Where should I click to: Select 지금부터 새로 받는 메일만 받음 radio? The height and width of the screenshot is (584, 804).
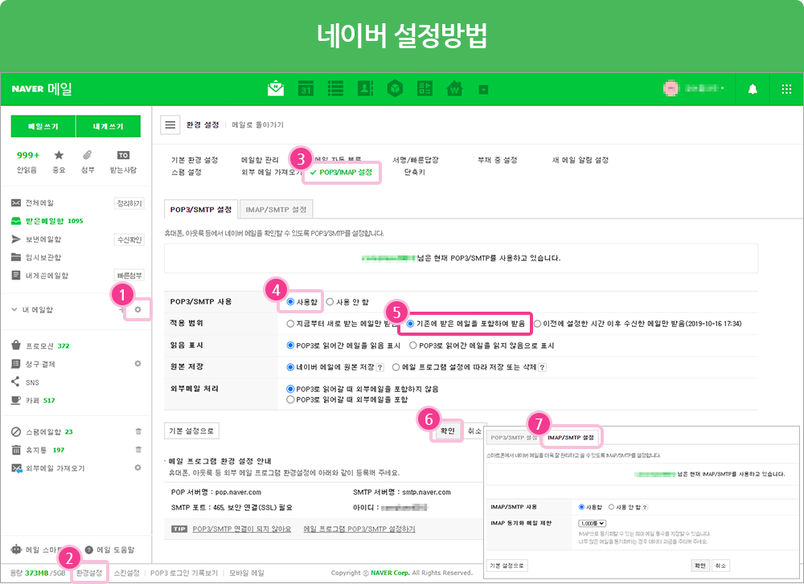(290, 324)
